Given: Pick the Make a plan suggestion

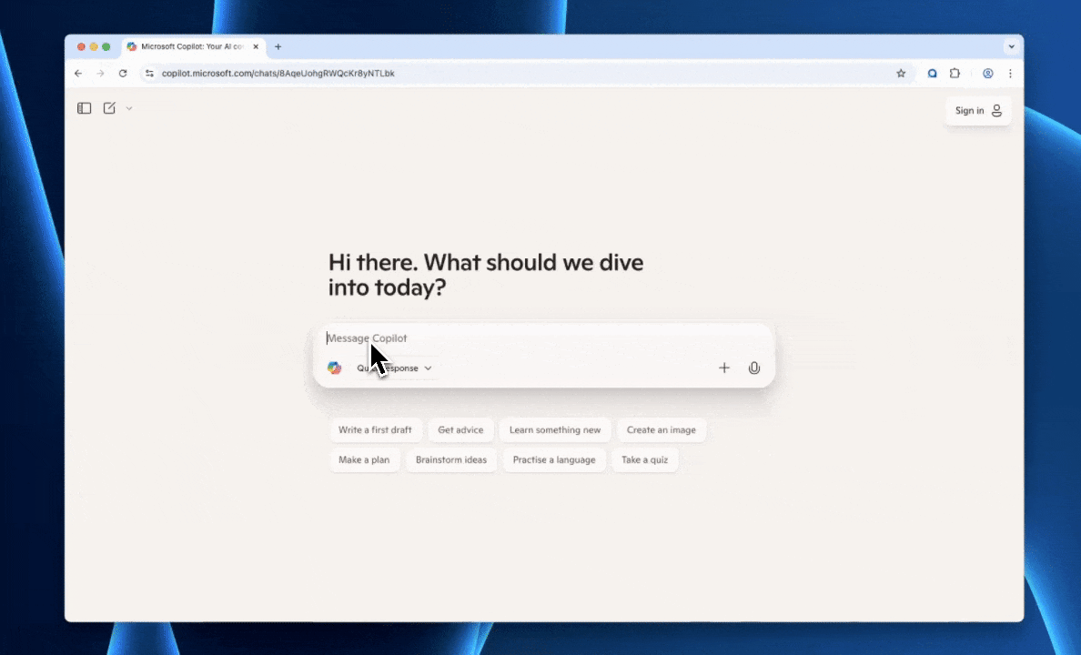Looking at the screenshot, I should coord(364,460).
